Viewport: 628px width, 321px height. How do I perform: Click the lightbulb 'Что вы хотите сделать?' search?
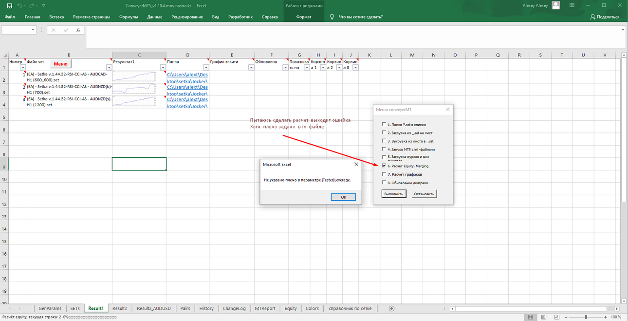tap(332, 17)
